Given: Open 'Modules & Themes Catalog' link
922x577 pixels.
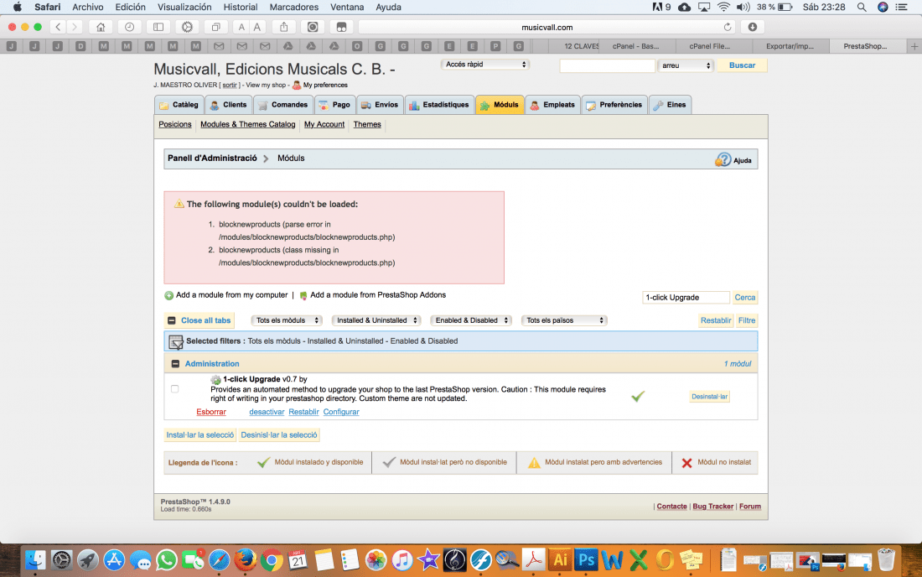Looking at the screenshot, I should click(247, 124).
